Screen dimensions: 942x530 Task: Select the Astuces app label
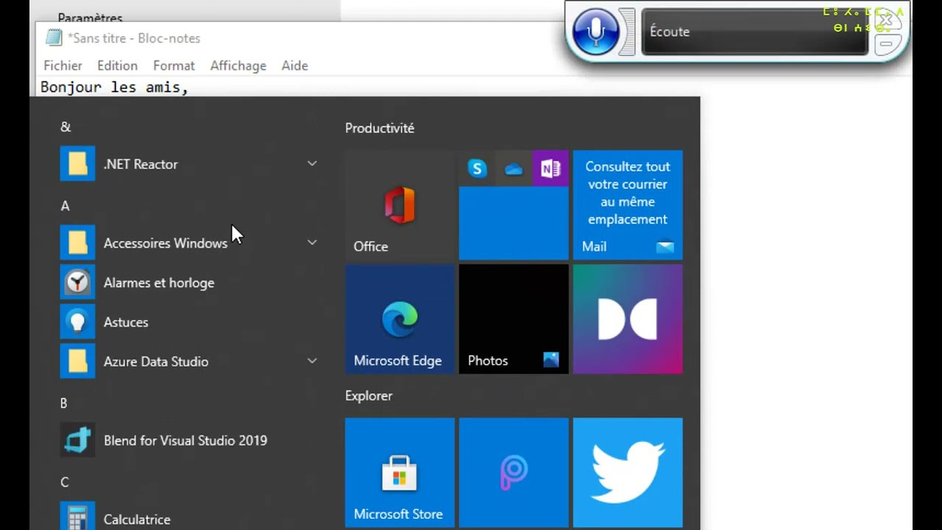[x=126, y=322]
